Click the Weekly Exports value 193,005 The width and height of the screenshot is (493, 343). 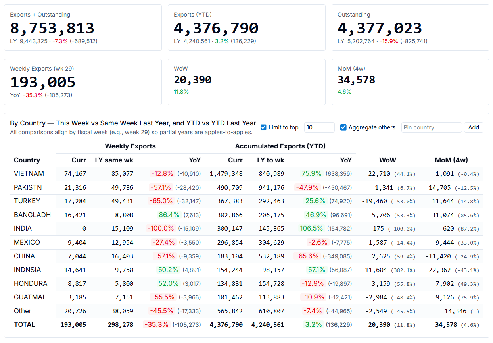click(x=43, y=82)
